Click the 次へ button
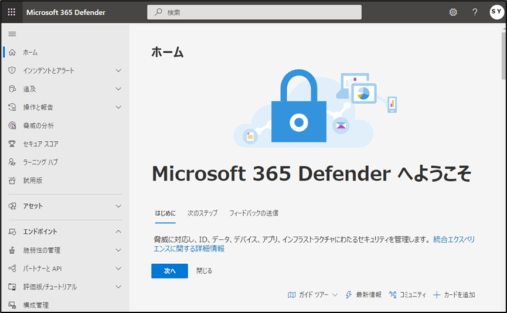507x313 pixels. point(169,271)
